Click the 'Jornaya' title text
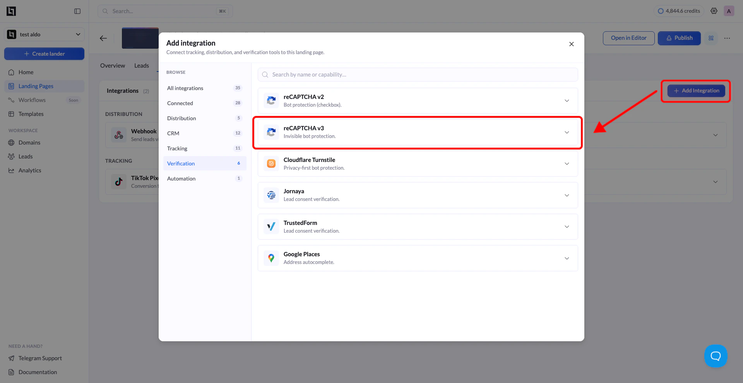Image resolution: width=743 pixels, height=383 pixels. click(x=294, y=191)
